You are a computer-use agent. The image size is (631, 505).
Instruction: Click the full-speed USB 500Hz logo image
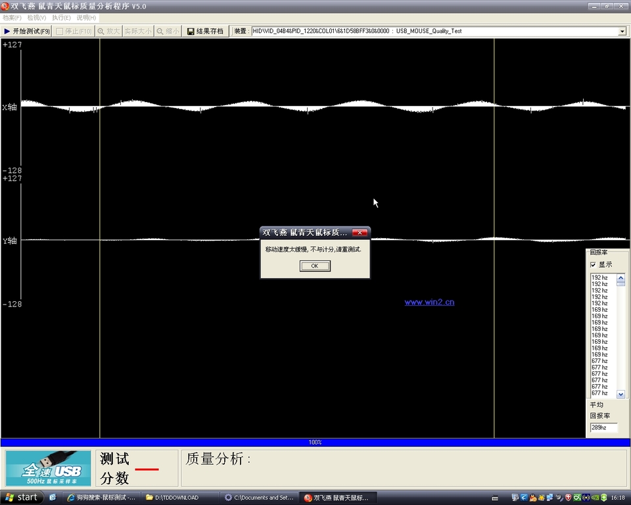pyautogui.click(x=49, y=468)
